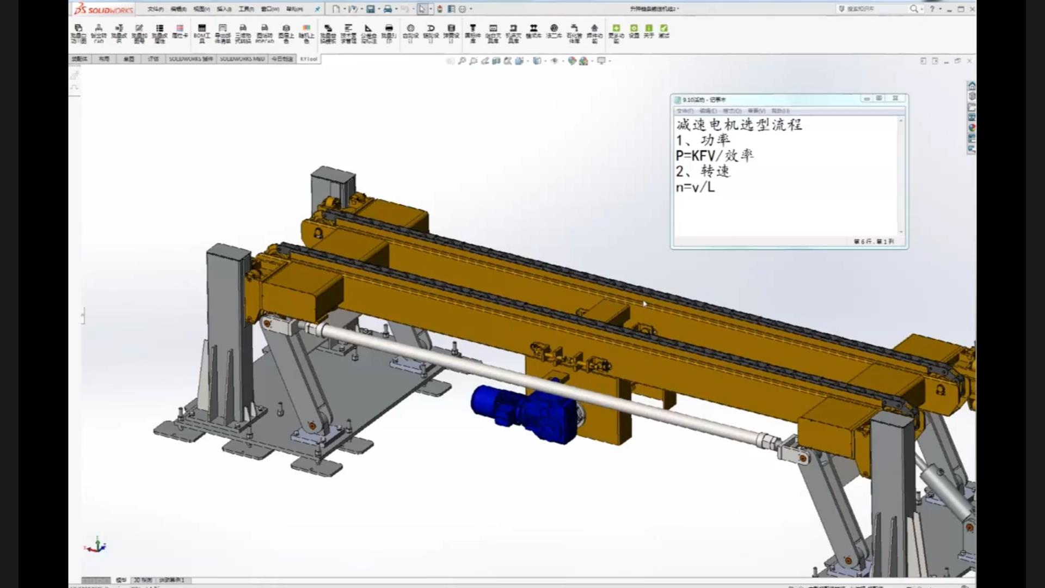1045x588 pixels.
Task: Click the BOM工具 ribbon button
Action: pos(201,33)
